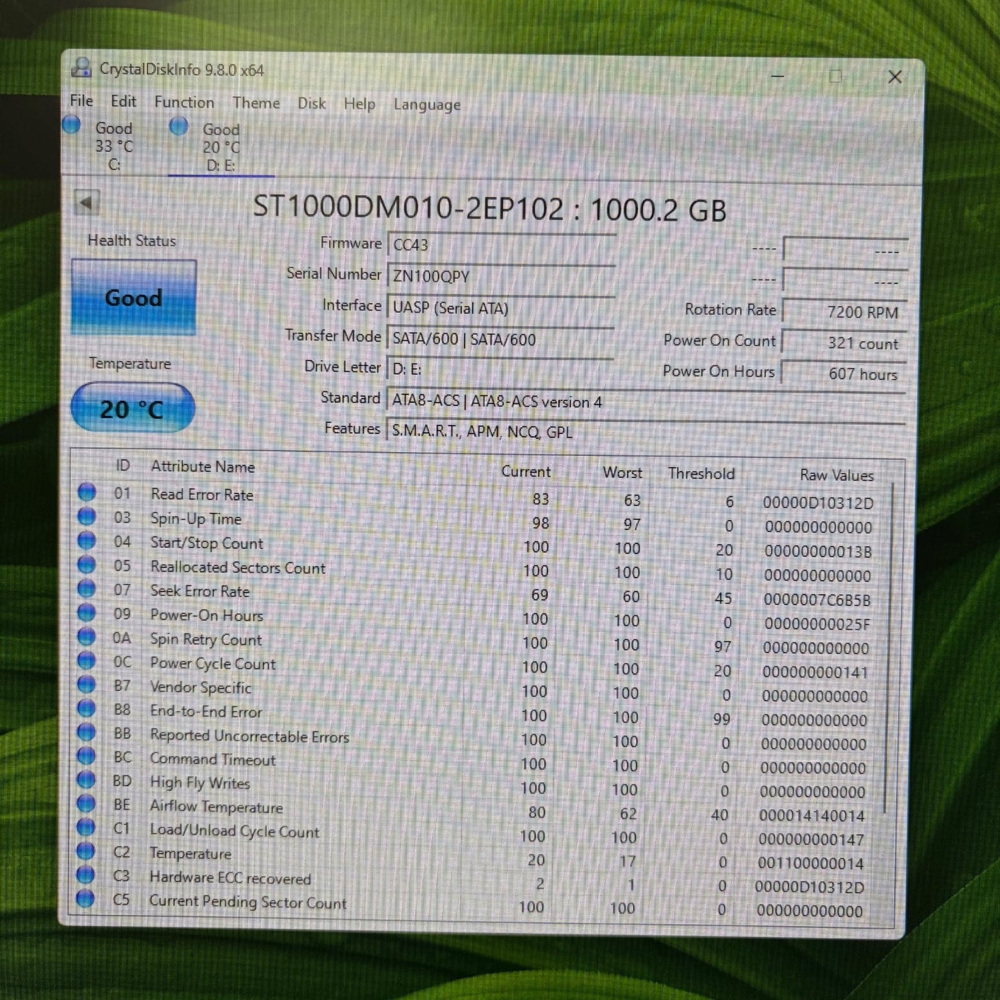Click raw value 00000000025F

click(x=817, y=624)
